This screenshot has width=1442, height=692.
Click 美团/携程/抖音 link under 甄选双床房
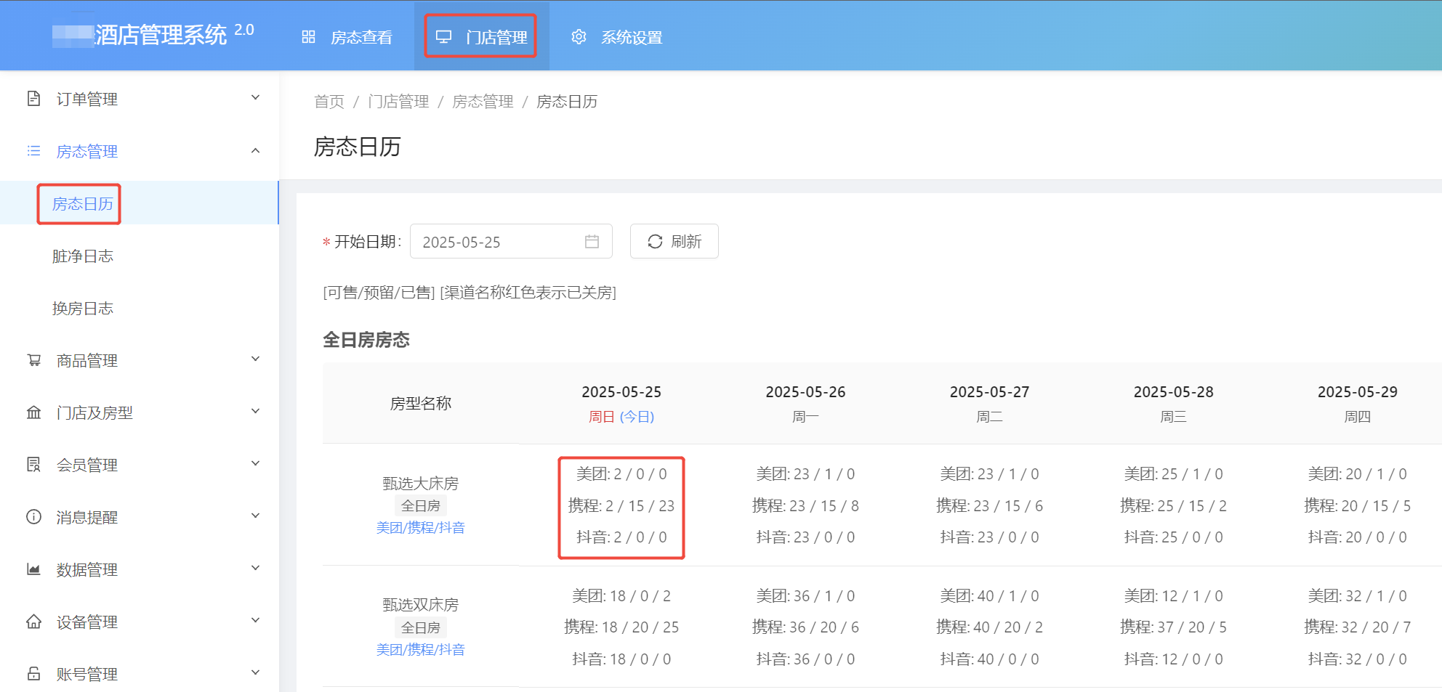pyautogui.click(x=420, y=650)
